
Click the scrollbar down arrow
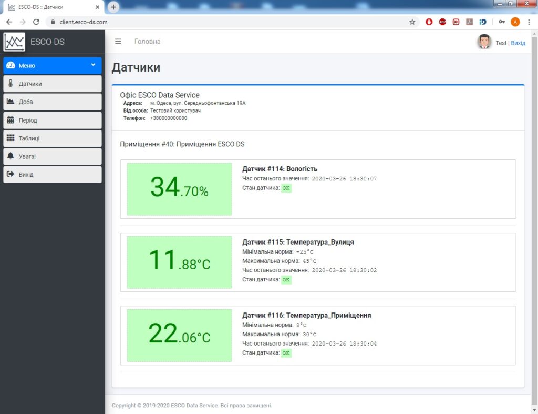(534, 410)
